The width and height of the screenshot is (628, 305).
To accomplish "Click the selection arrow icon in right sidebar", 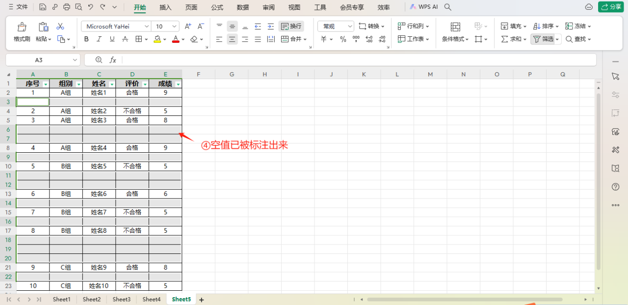I will [x=616, y=77].
